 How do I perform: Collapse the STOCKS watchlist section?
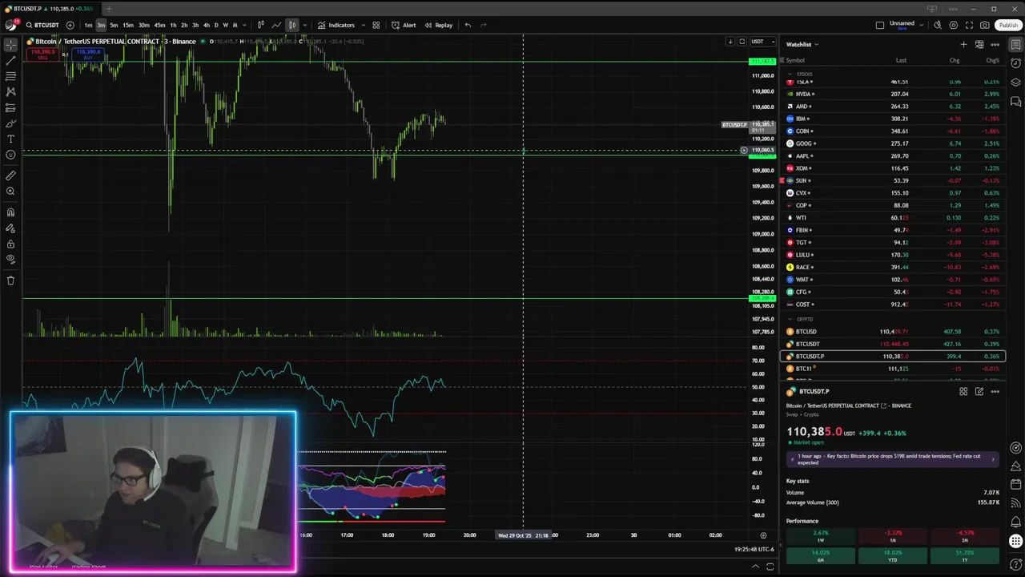(790, 74)
